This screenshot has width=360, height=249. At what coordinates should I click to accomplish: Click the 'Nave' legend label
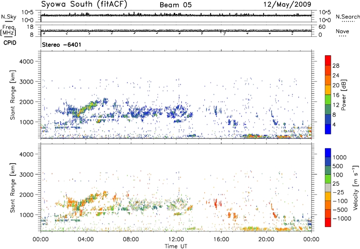[x=342, y=31]
